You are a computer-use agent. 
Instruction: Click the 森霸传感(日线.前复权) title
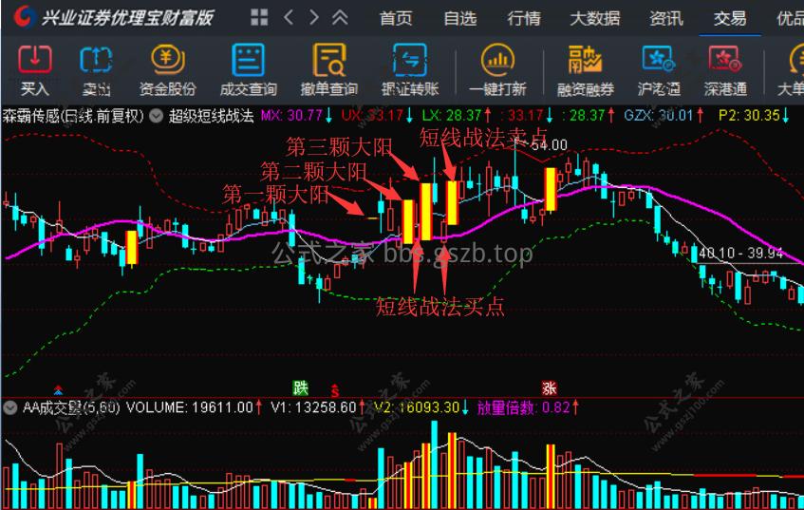point(73,116)
